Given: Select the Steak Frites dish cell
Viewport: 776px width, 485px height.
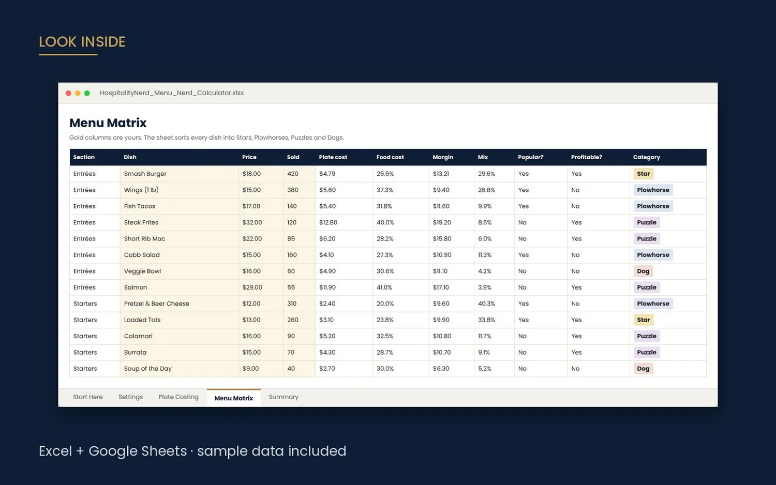Looking at the screenshot, I should click(x=179, y=222).
